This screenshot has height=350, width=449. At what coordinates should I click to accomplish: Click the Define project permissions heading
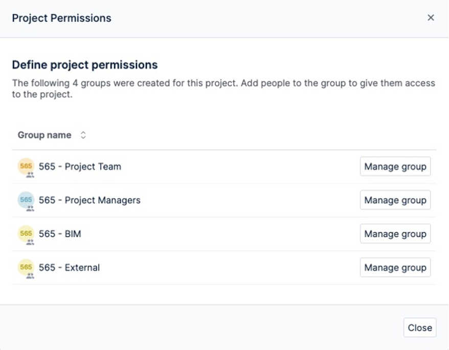point(85,65)
